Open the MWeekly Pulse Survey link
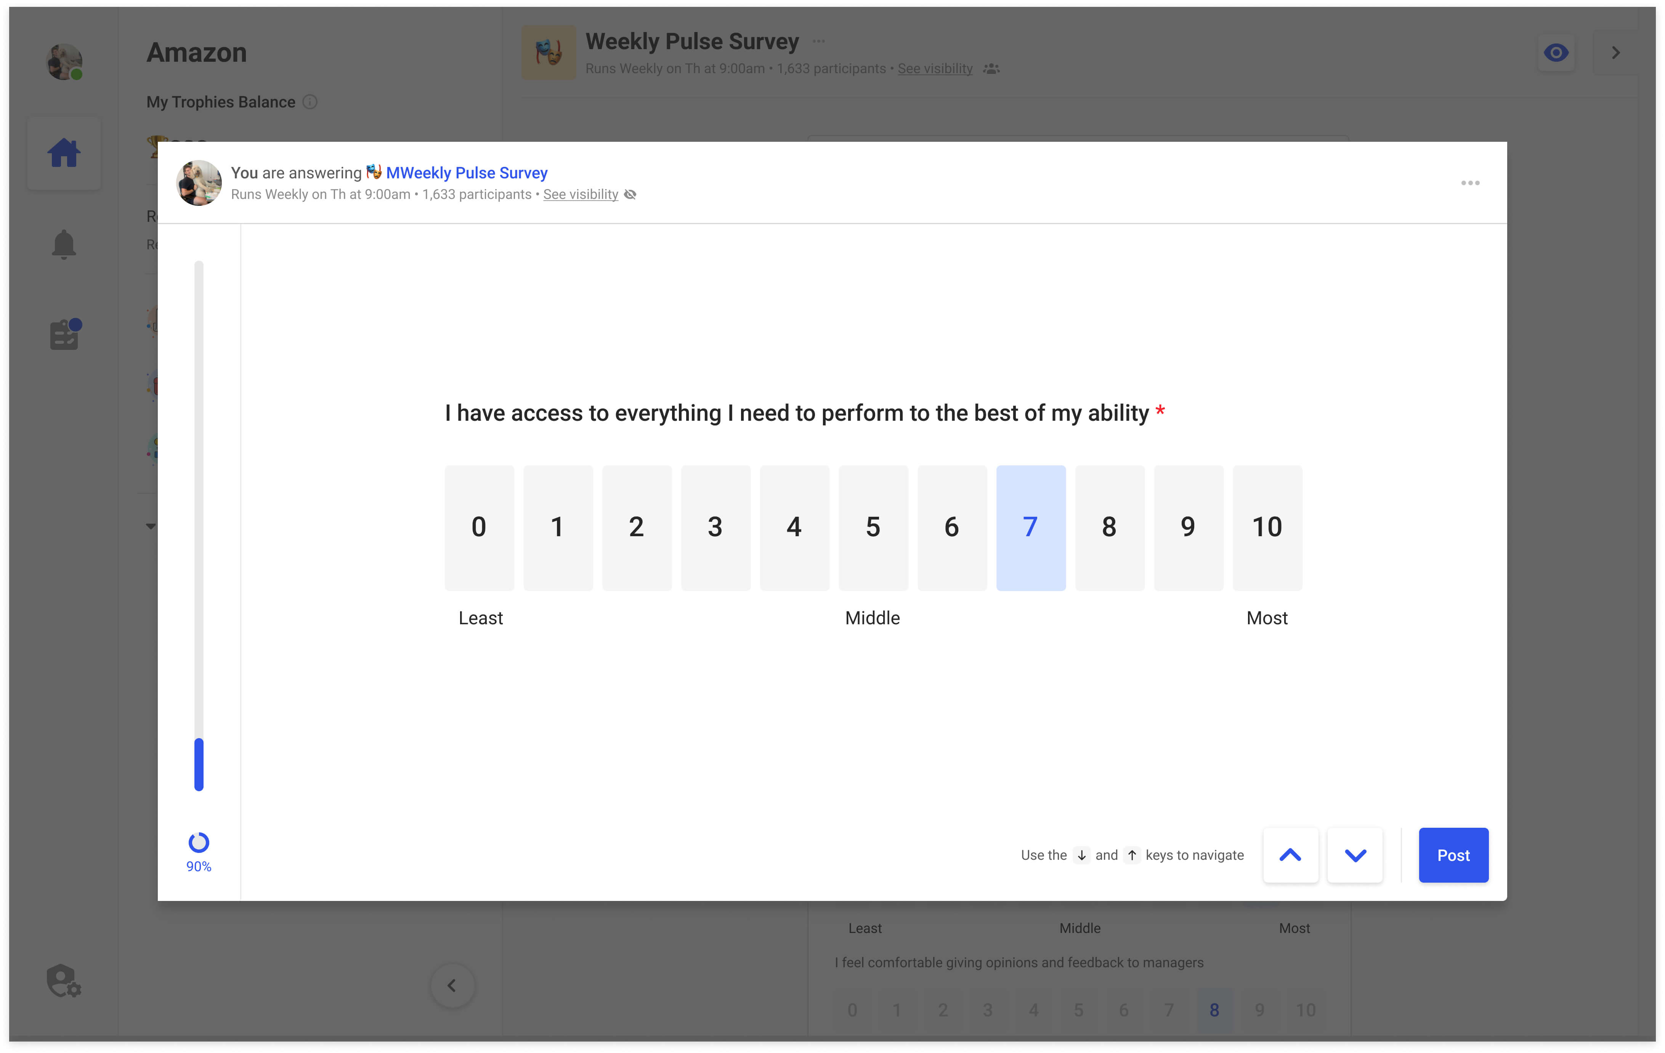 [x=467, y=172]
